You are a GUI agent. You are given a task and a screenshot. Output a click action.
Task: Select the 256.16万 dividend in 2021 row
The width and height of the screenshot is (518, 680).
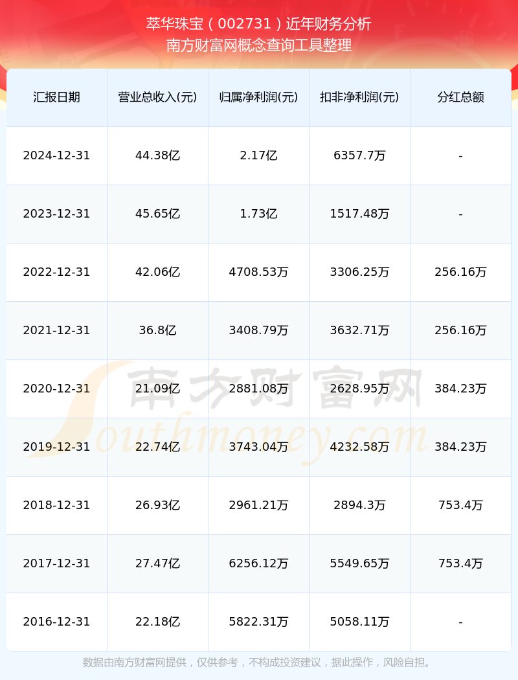click(x=461, y=330)
